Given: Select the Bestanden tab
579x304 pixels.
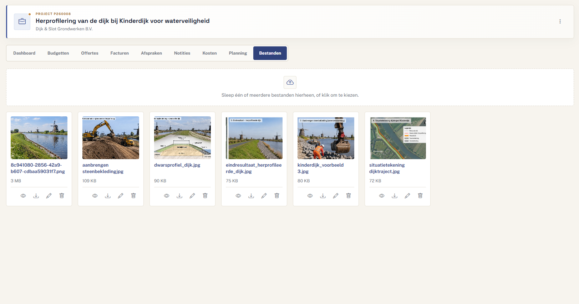Looking at the screenshot, I should coord(270,53).
